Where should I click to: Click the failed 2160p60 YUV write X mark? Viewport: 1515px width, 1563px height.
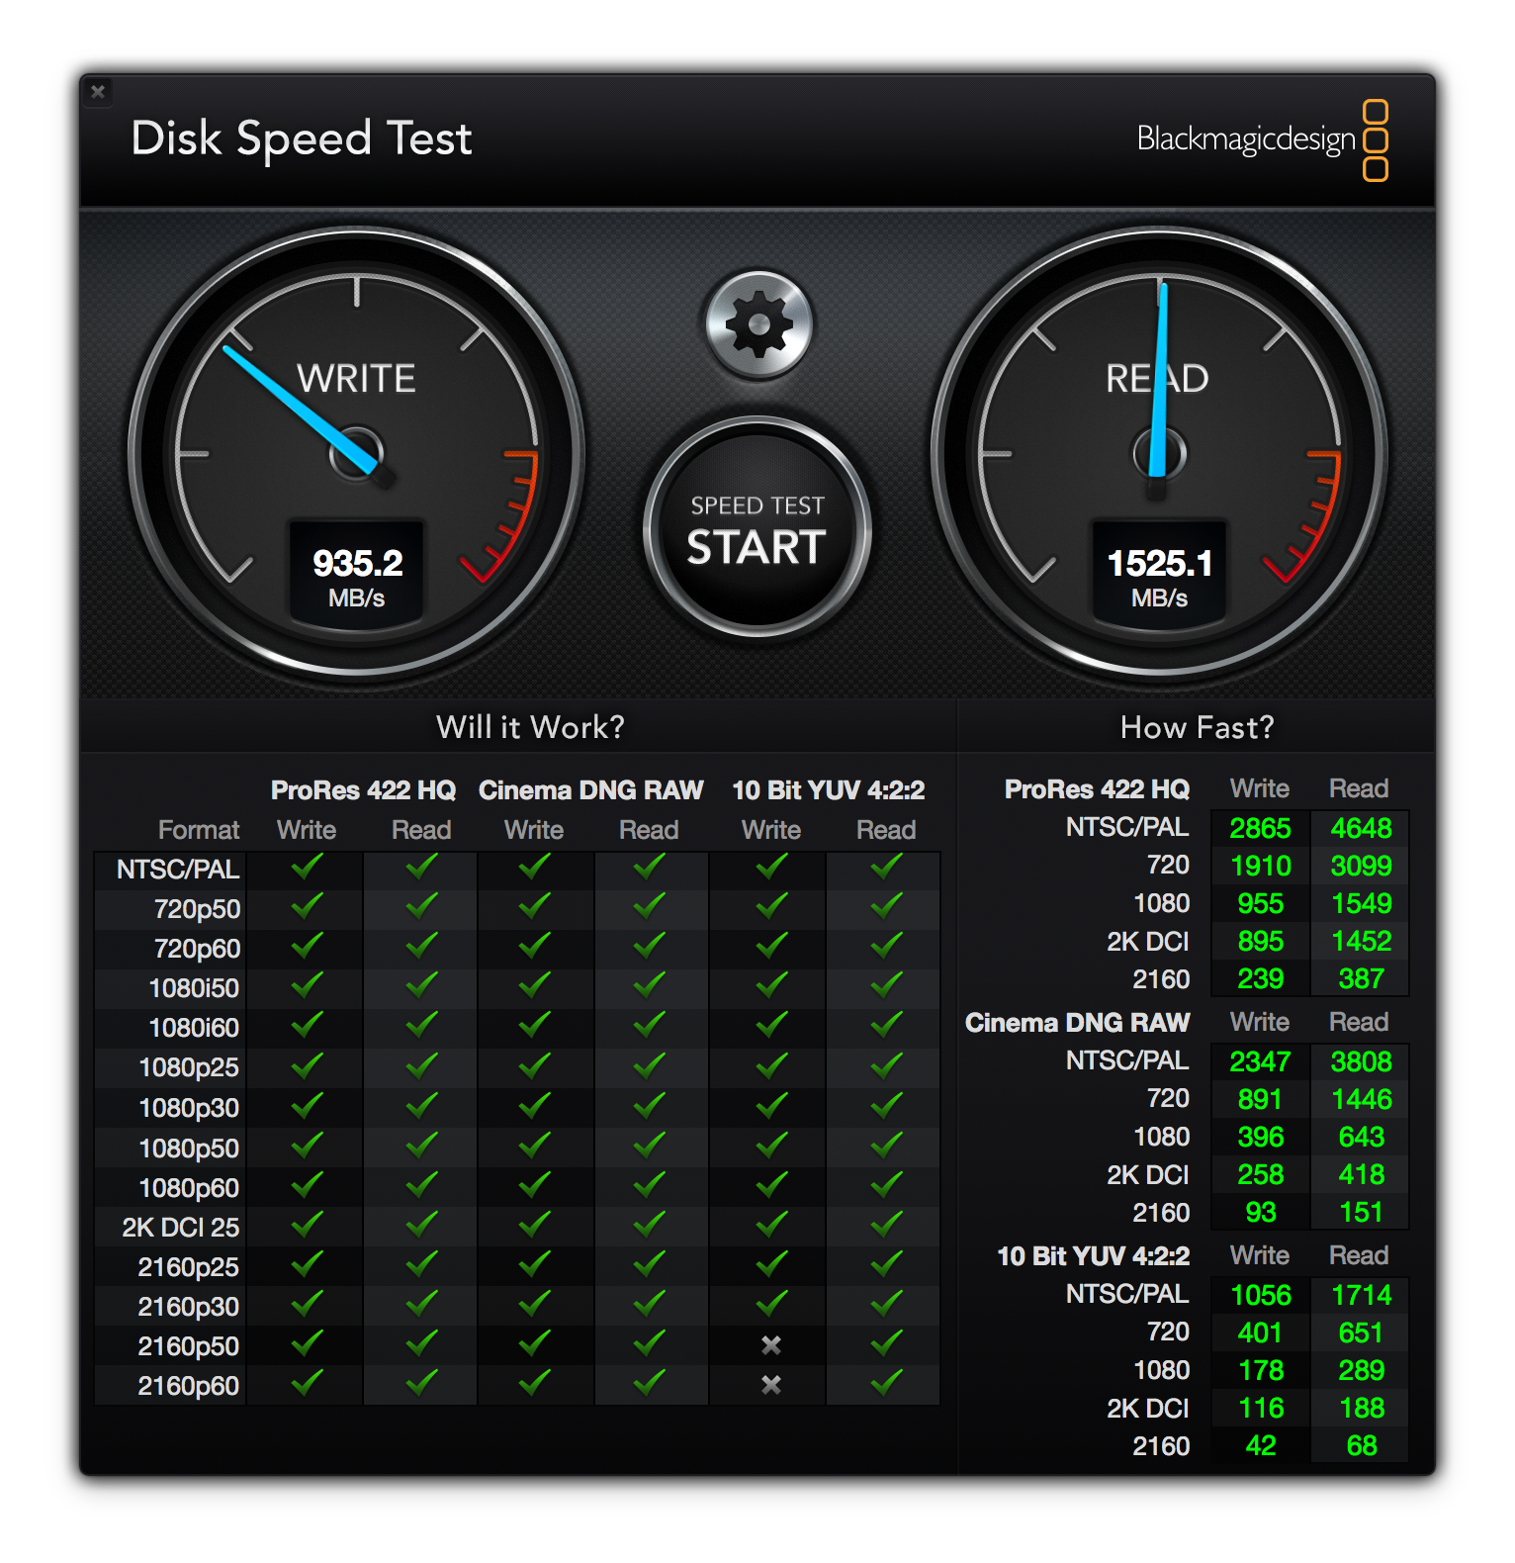[771, 1385]
